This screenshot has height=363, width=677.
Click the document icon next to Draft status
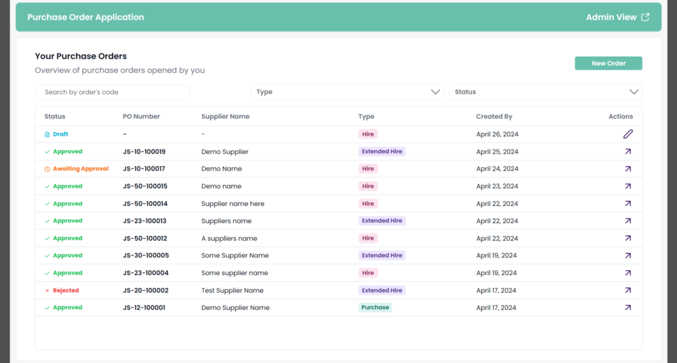point(47,134)
